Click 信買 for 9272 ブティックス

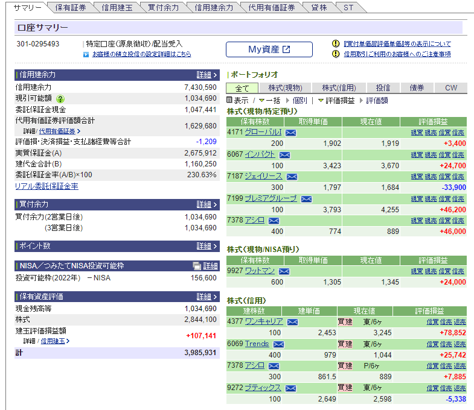[432, 388]
